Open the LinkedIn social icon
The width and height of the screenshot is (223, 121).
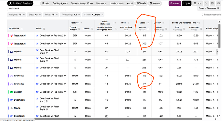click(212, 3)
